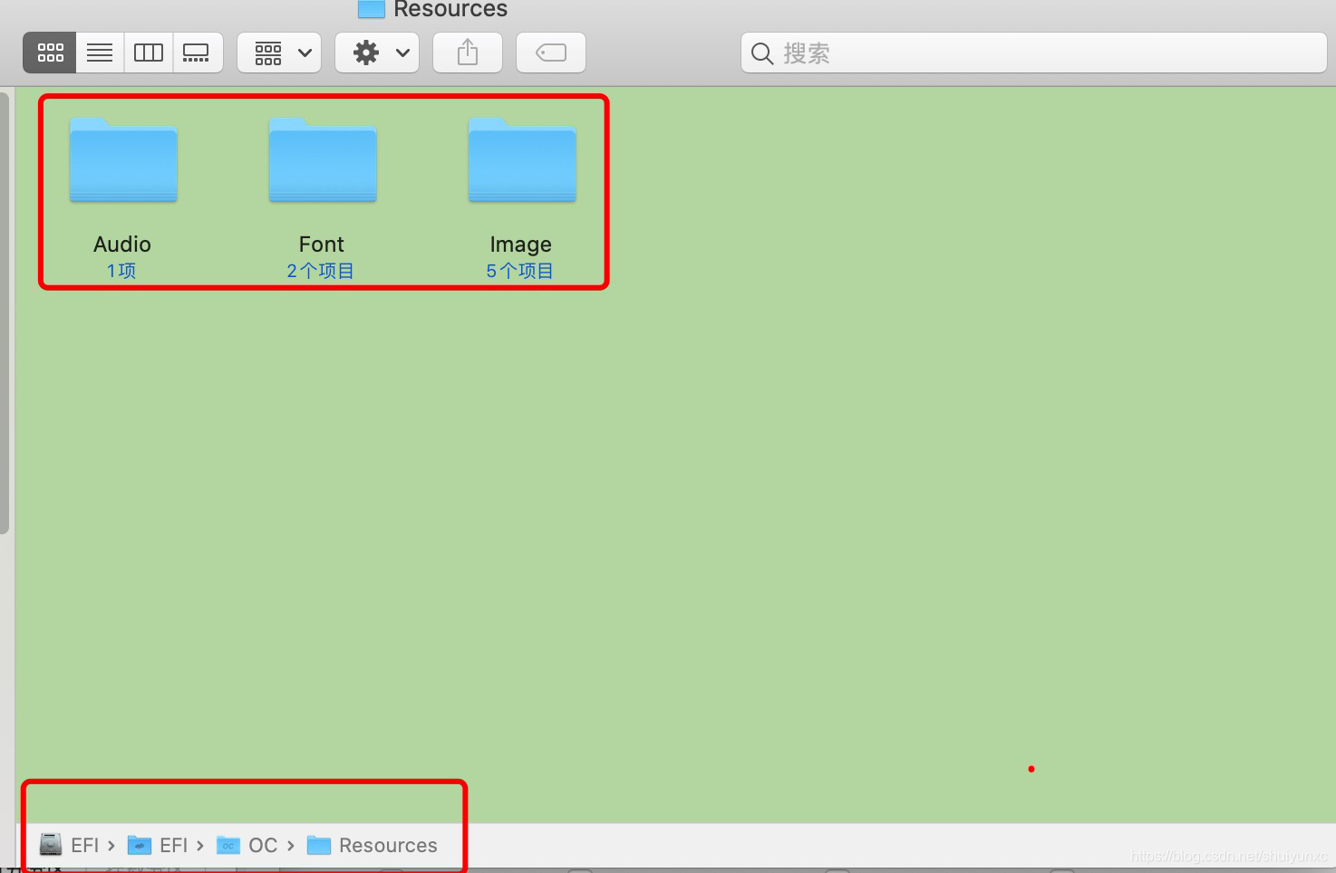1336x873 pixels.
Task: Go to EFI folder in path bar
Action: point(158,845)
